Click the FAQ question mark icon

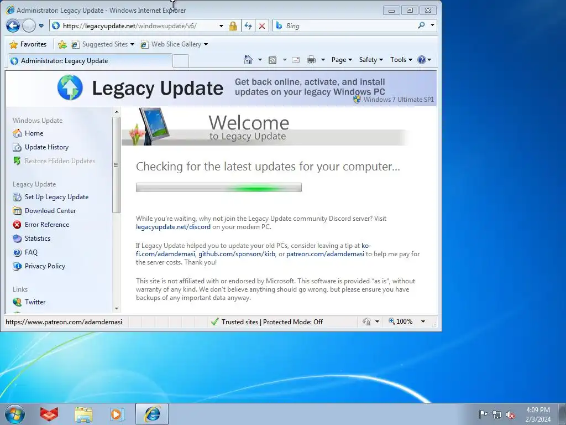17,252
